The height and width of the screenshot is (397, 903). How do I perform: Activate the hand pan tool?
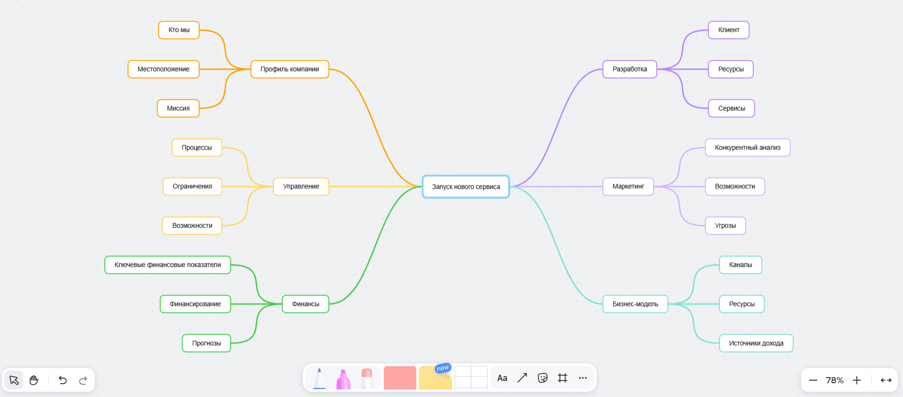[34, 380]
